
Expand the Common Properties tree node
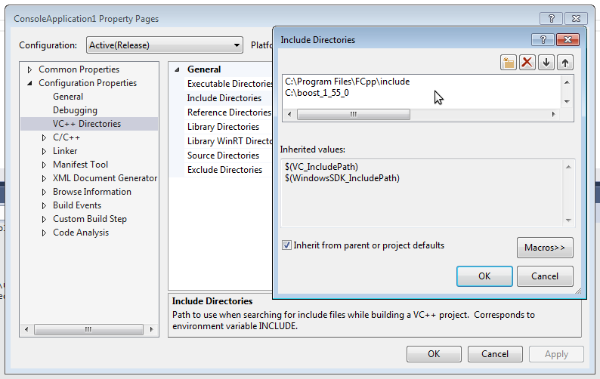pos(30,69)
